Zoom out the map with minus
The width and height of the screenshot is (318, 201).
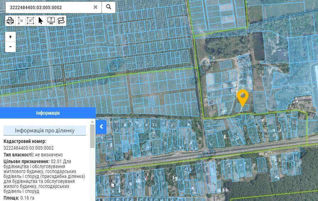pyautogui.click(x=11, y=46)
